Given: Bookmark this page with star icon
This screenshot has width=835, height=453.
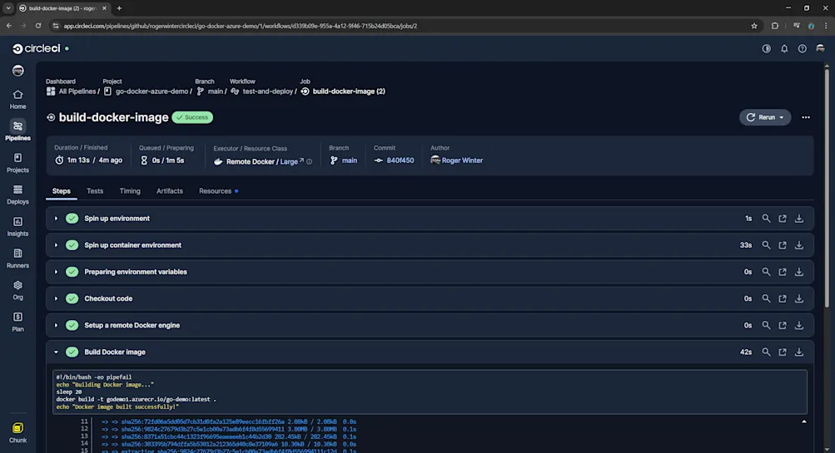Looking at the screenshot, I should [754, 26].
